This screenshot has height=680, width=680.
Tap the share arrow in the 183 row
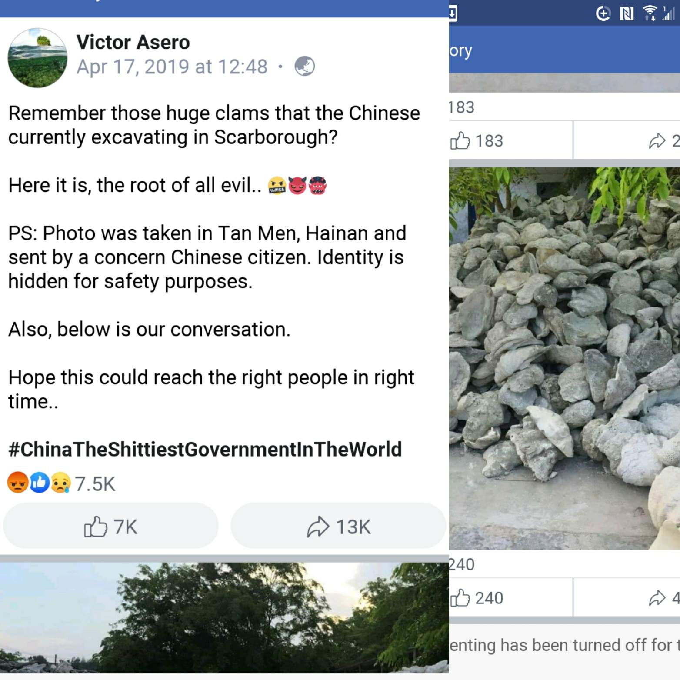click(657, 141)
